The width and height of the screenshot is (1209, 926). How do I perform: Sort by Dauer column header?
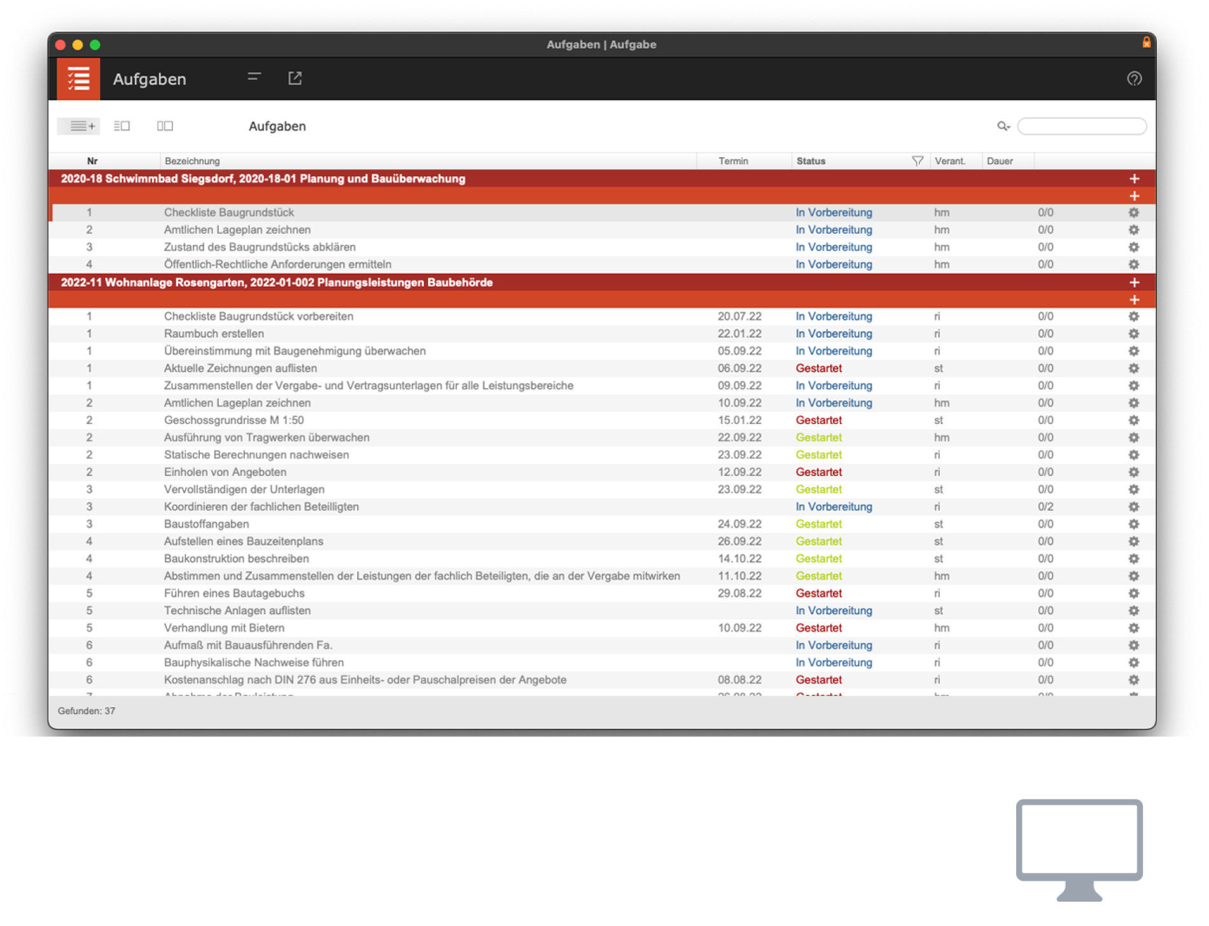(x=1000, y=161)
